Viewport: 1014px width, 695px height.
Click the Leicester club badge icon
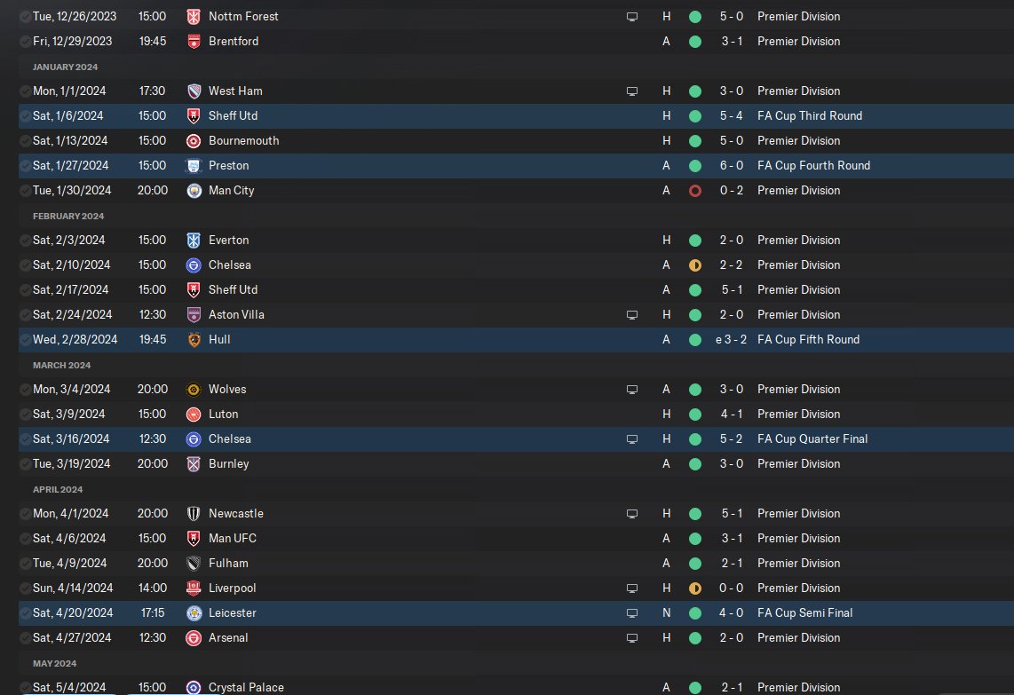click(194, 613)
